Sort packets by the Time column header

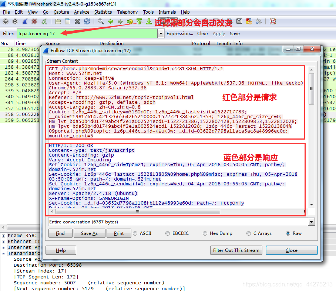click(20, 44)
